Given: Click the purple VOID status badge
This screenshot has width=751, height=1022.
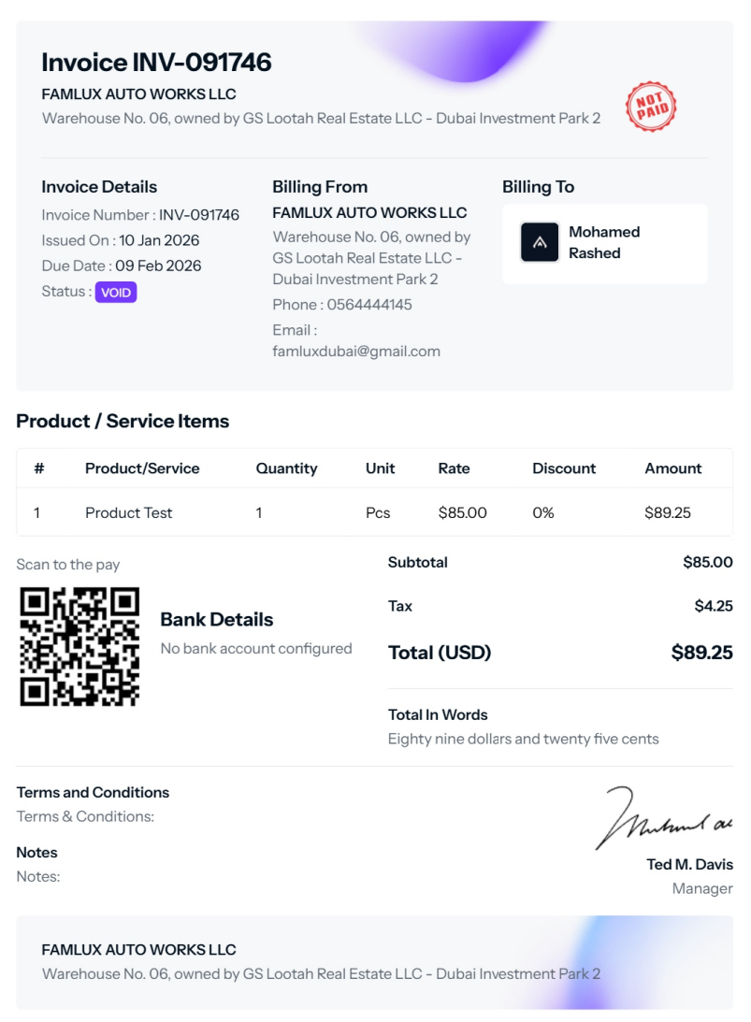Looking at the screenshot, I should tap(116, 292).
